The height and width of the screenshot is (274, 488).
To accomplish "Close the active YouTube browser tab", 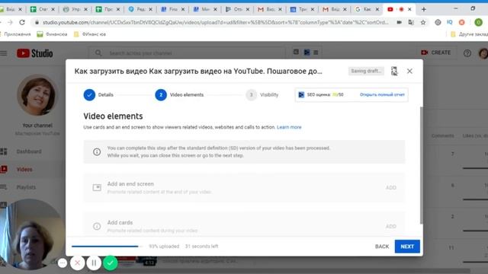I will (409, 9).
